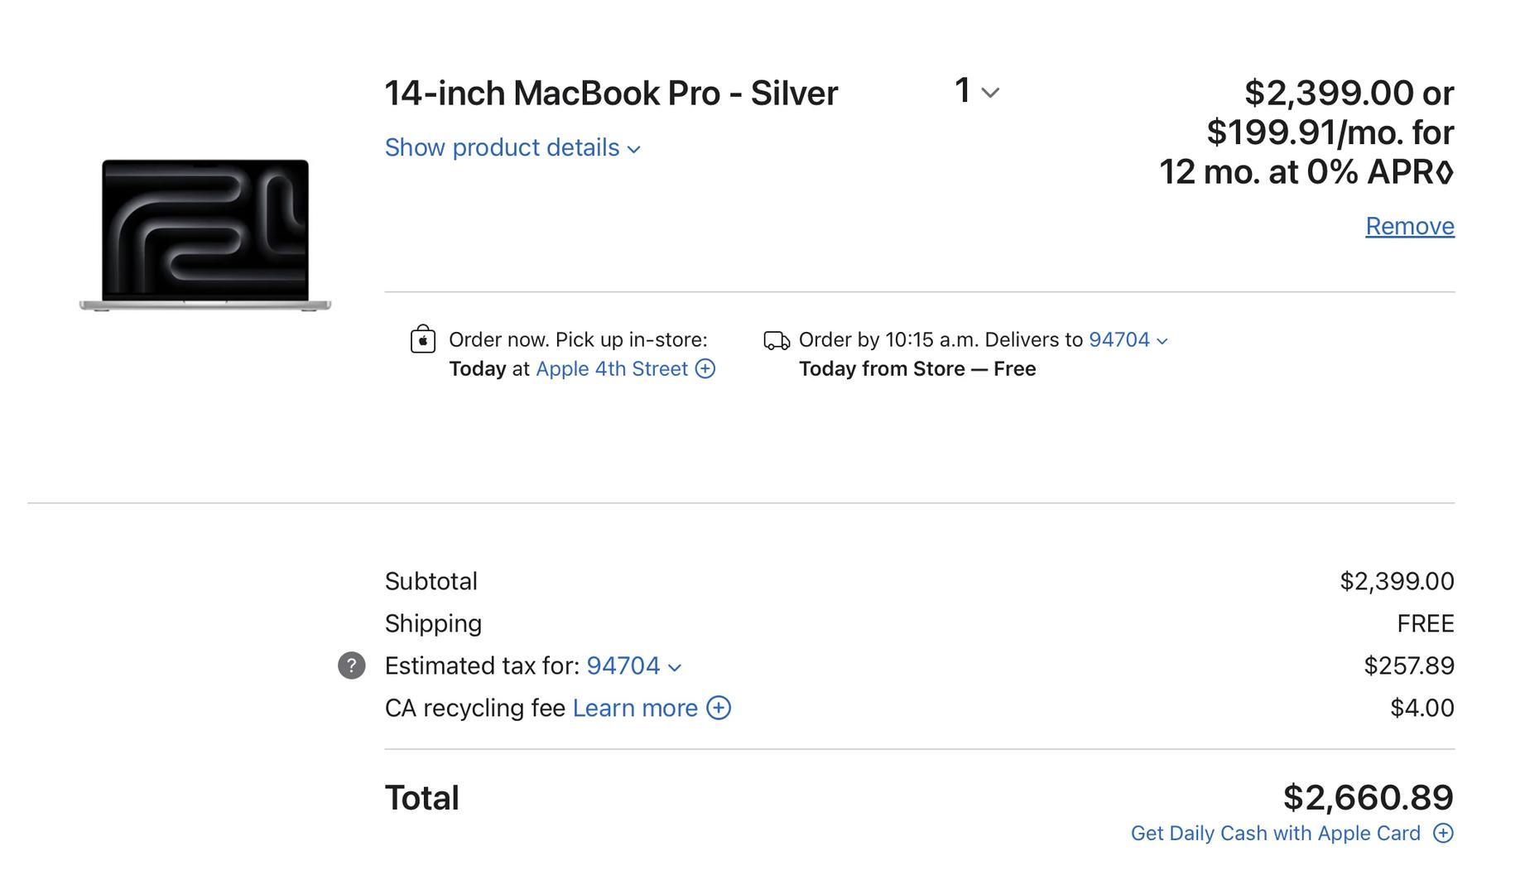
Task: Click the 94704 link for estimated tax
Action: click(623, 666)
